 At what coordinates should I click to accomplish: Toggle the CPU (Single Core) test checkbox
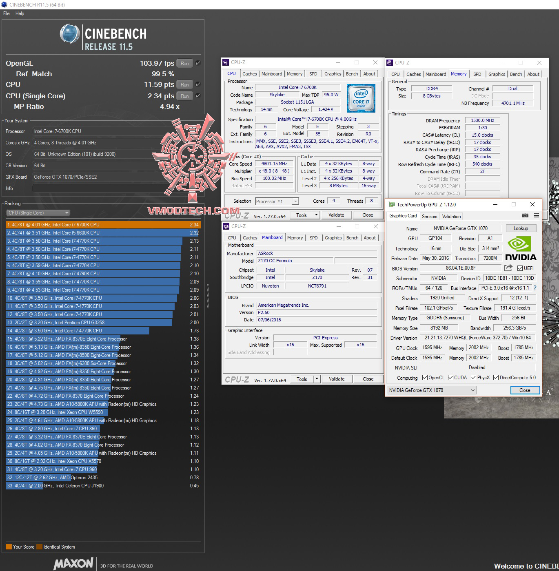tap(198, 96)
